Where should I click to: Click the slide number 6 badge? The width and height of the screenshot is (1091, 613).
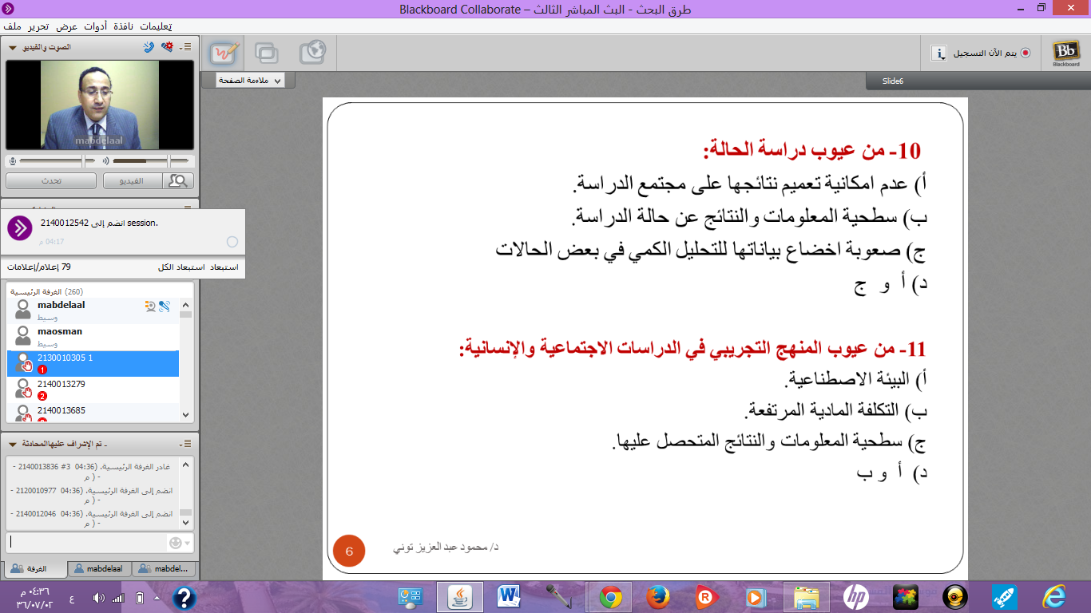click(x=349, y=552)
